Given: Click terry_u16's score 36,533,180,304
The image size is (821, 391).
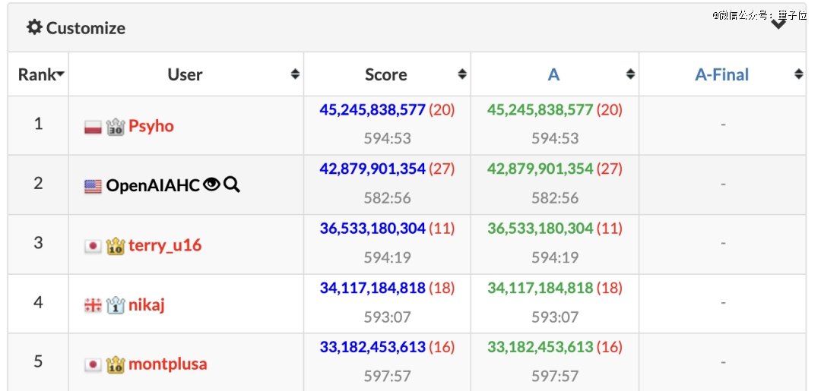Looking at the screenshot, I should coord(372,229).
